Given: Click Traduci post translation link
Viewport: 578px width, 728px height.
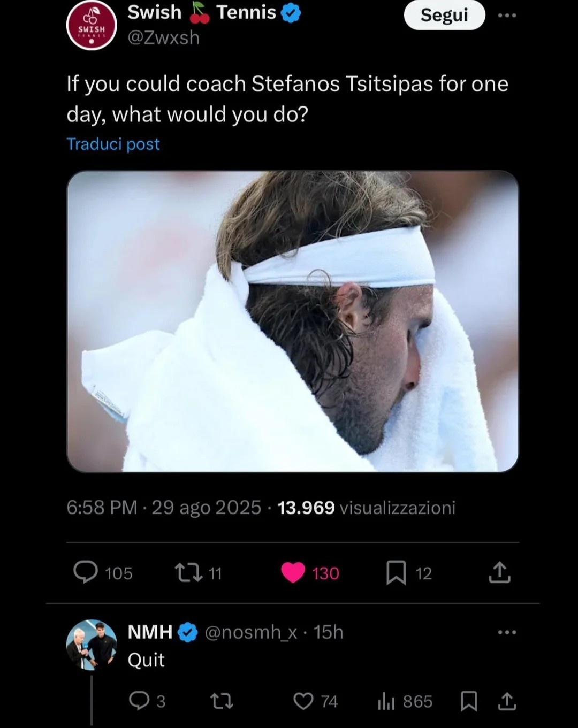Looking at the screenshot, I should tap(113, 144).
